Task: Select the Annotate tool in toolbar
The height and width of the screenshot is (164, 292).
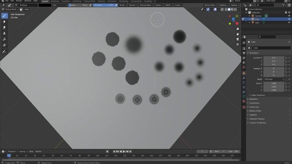Action: (5, 52)
